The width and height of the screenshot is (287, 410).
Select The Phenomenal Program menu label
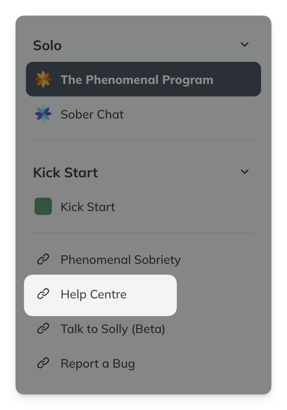tap(137, 80)
